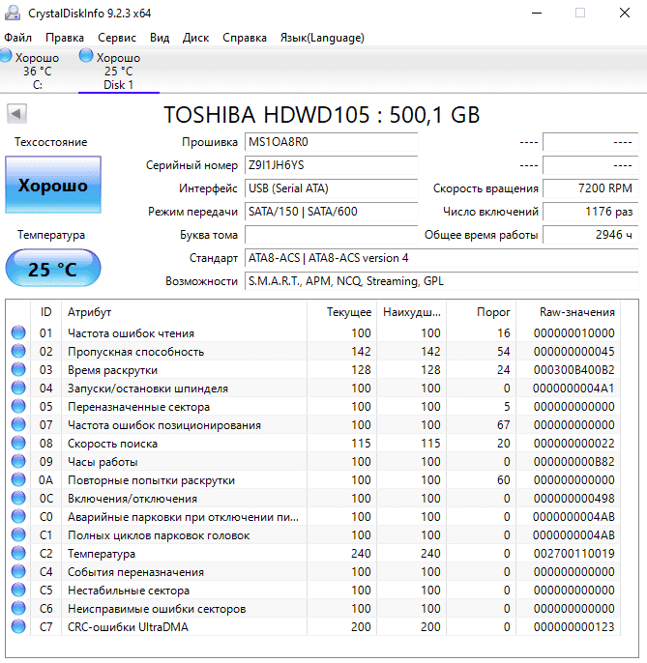
Task: Click the 25 °C temperature button
Action: 52,269
